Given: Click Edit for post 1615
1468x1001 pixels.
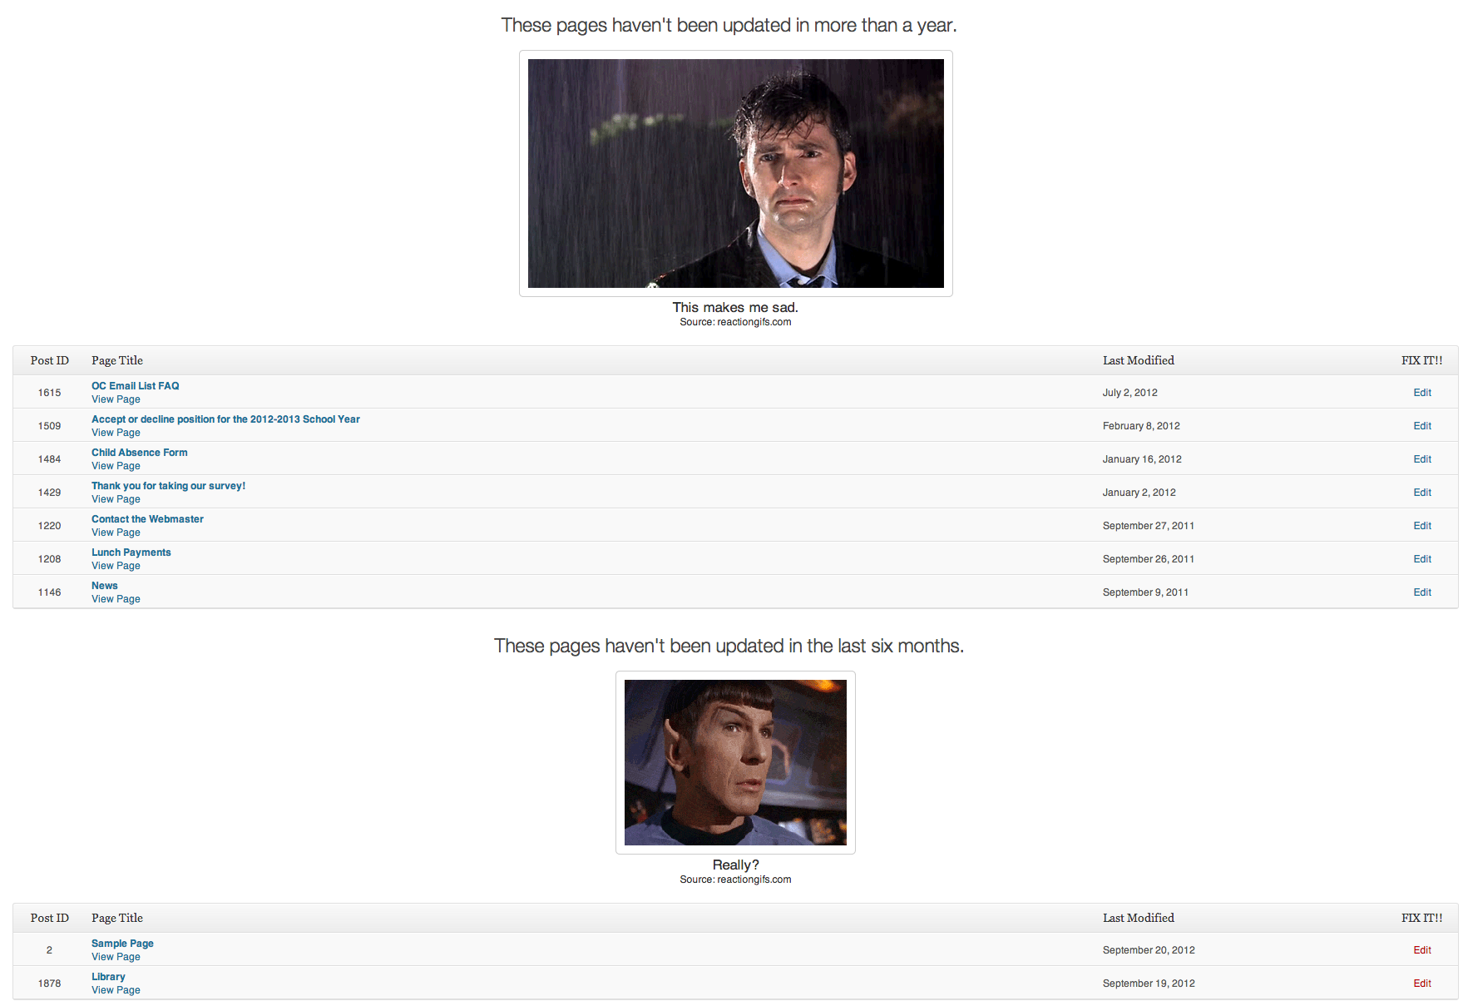Looking at the screenshot, I should 1422,393.
